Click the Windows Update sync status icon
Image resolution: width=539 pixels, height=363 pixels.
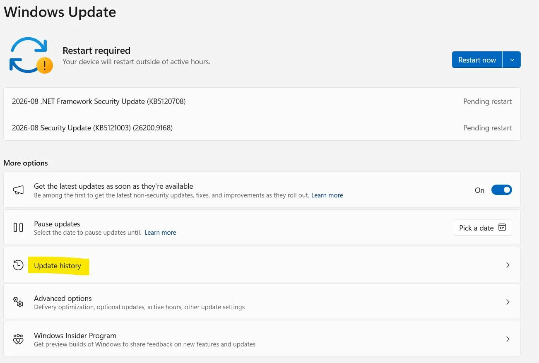(31, 55)
